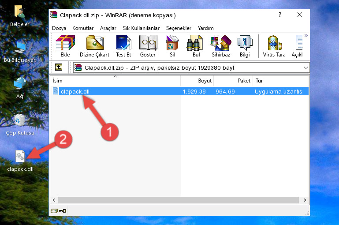Select the Ağ network desktop icon
339x225 pixels.
[20, 88]
